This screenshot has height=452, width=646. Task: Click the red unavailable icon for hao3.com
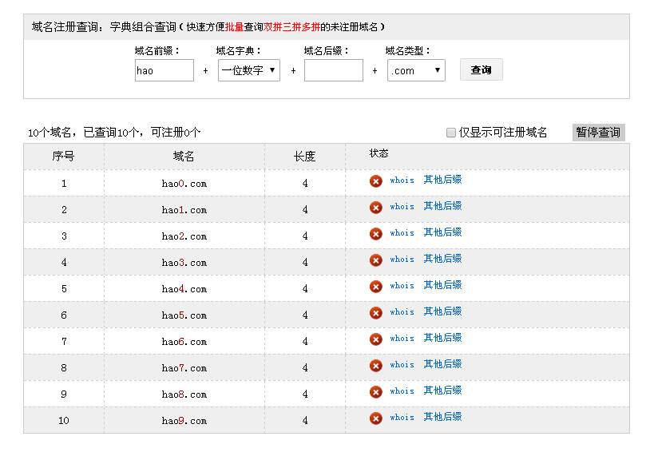[376, 260]
